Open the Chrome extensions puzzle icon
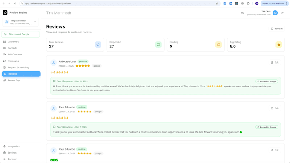The height and width of the screenshot is (163, 290). pyautogui.click(x=248, y=3)
